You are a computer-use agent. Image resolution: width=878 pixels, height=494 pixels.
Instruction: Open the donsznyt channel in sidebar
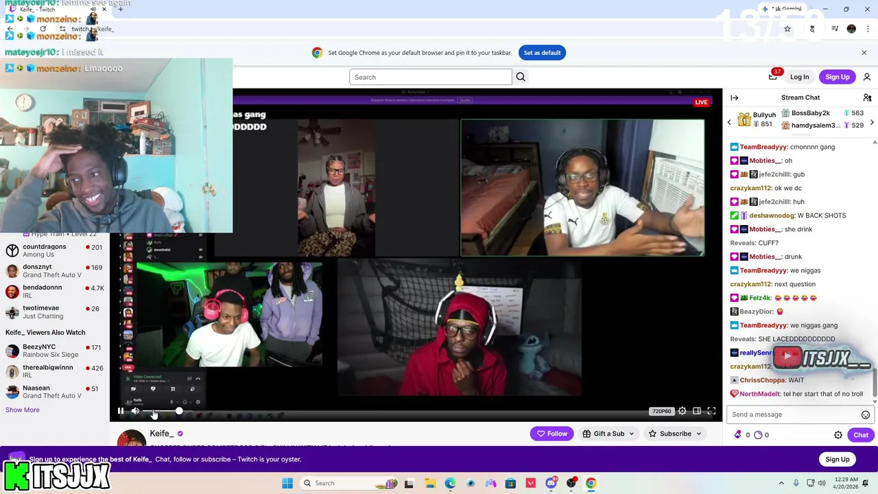pos(55,271)
